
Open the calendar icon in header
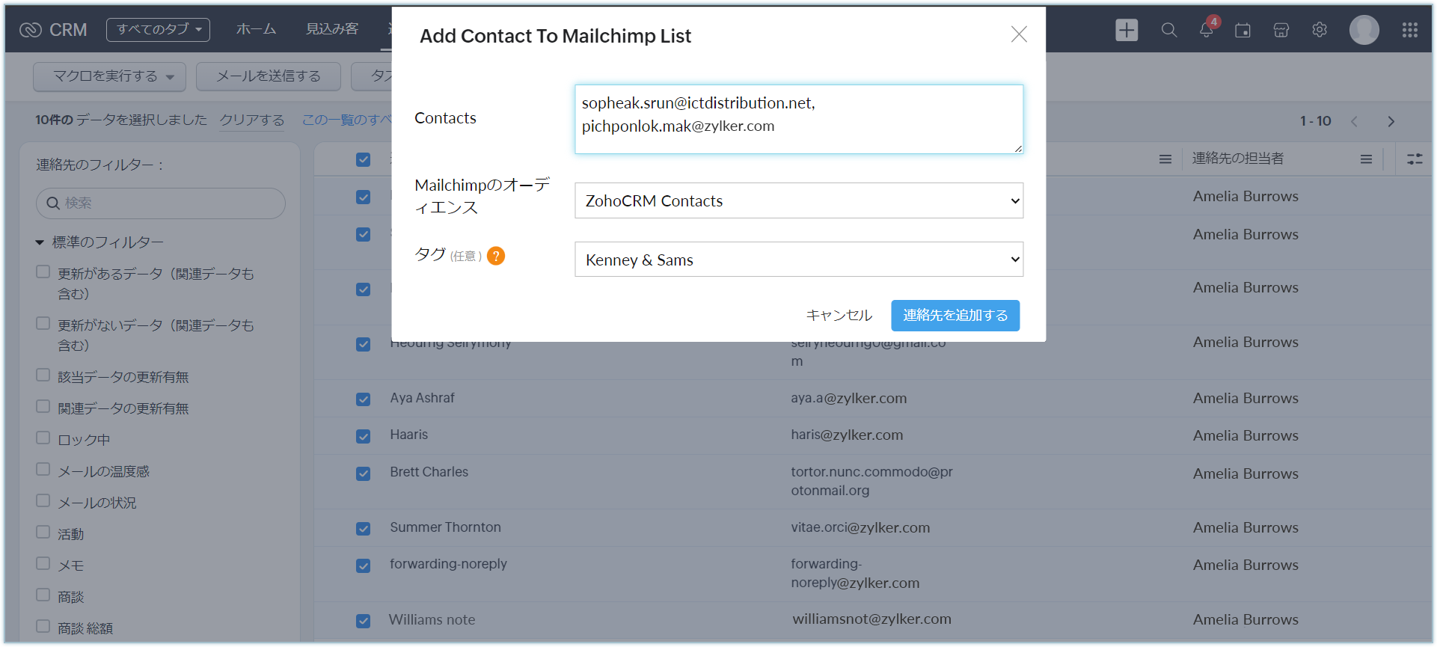point(1243,30)
